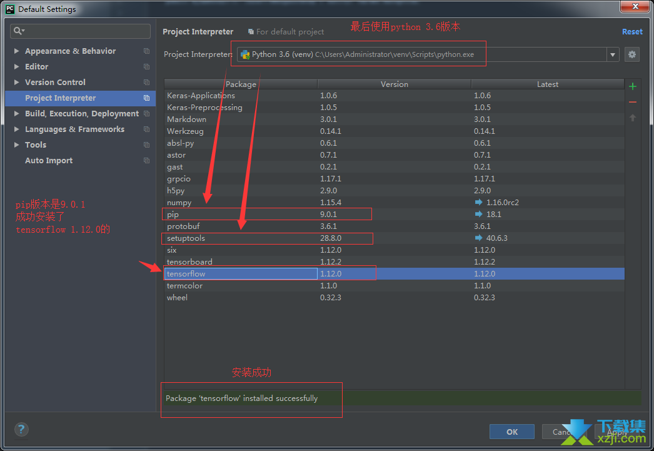
Task: Click the numpy update available arrow icon
Action: click(478, 202)
